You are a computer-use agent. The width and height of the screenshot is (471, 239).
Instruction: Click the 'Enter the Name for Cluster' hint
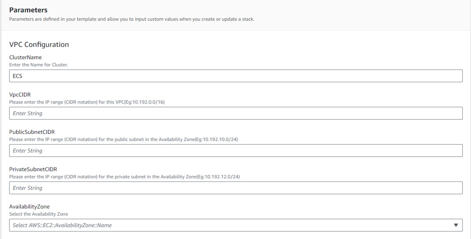point(39,65)
